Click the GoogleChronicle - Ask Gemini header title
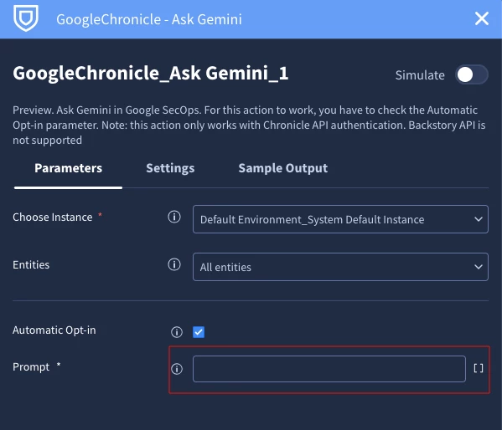This screenshot has width=502, height=430. pos(149,19)
